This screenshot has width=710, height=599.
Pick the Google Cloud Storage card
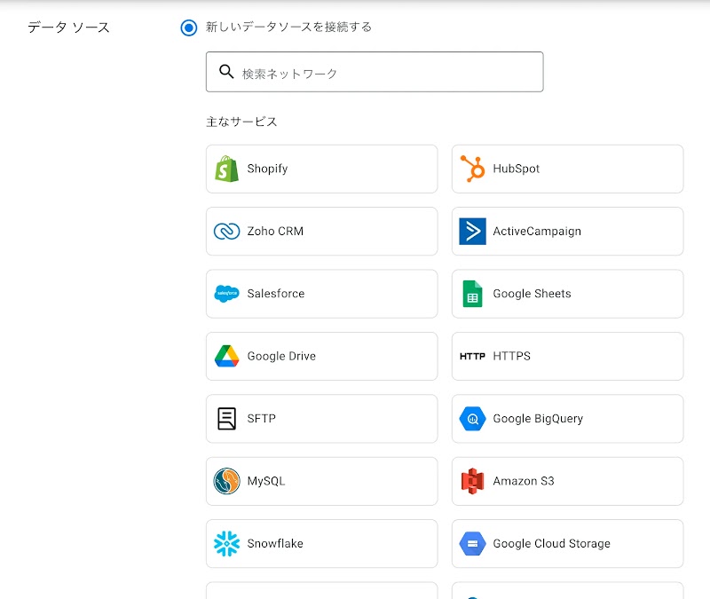[x=567, y=544]
